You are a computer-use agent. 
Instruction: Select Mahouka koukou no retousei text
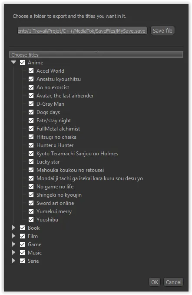tap(70, 170)
